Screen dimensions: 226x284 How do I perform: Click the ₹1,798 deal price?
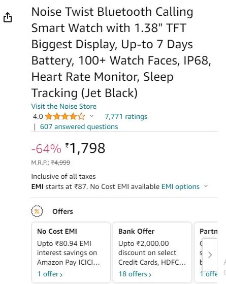[85, 148]
